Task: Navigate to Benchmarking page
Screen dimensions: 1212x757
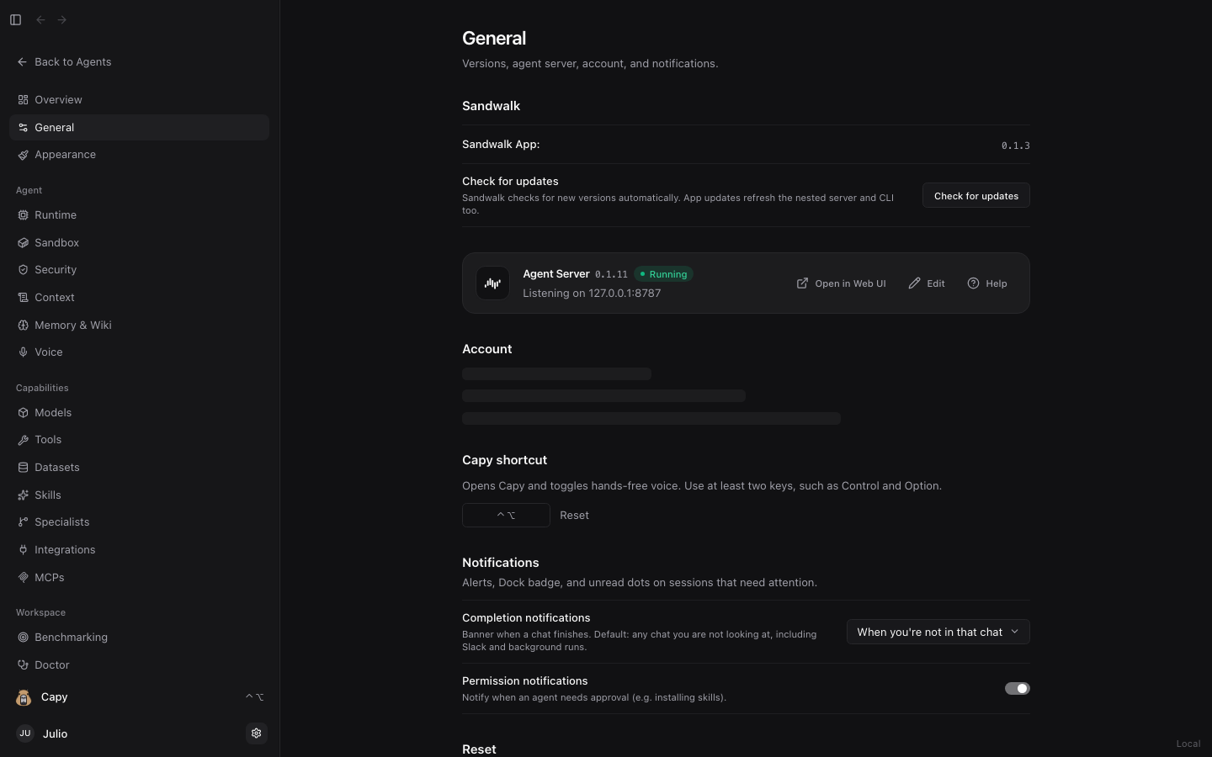Action: (139, 638)
